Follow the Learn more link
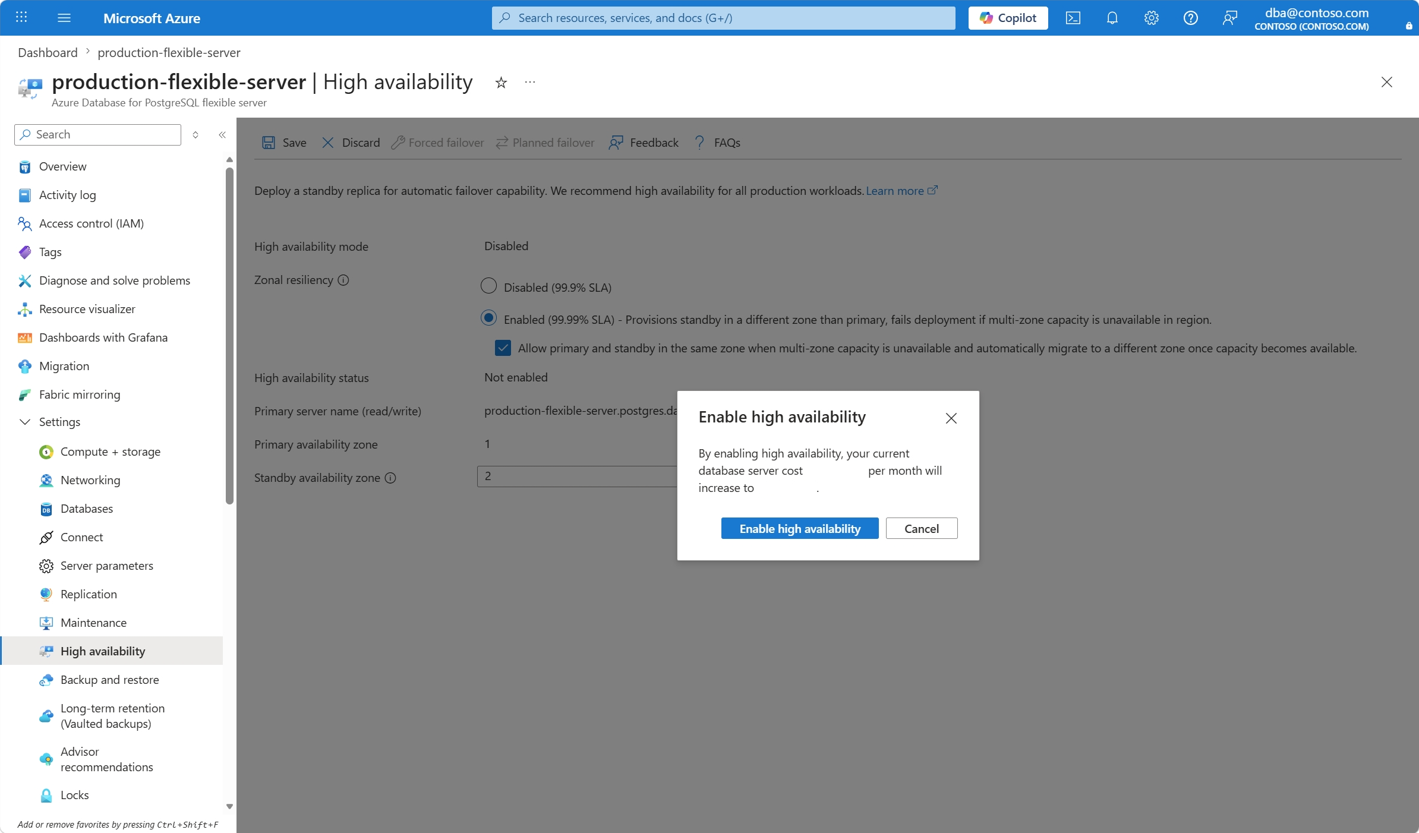The height and width of the screenshot is (833, 1419). [x=902, y=191]
